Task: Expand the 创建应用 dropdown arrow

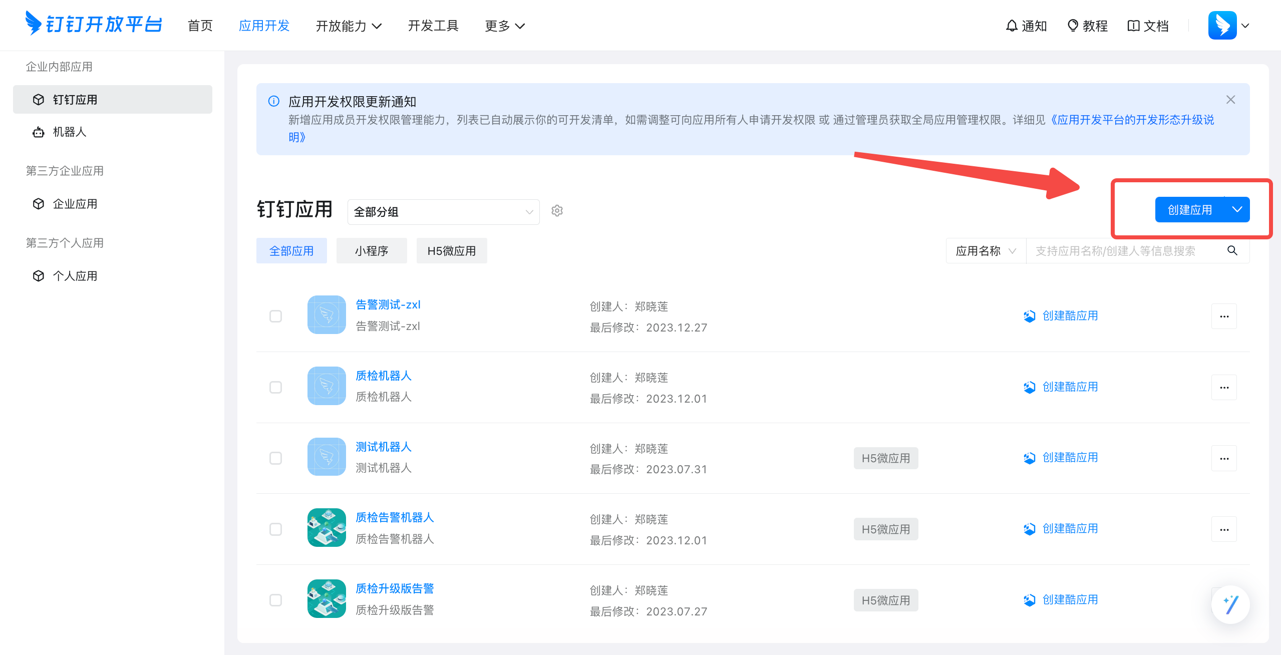Action: 1237,209
